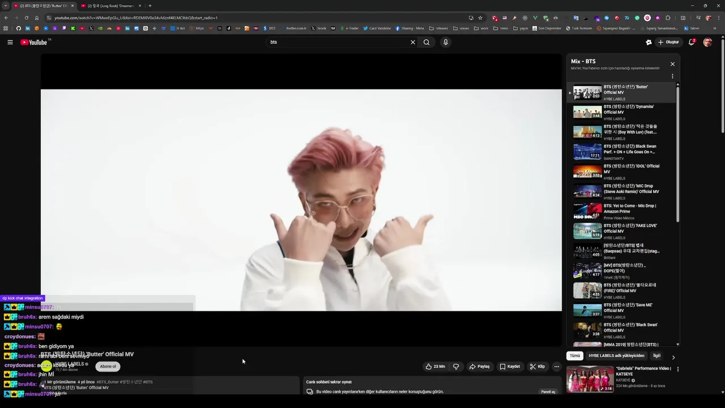Open the Türk Telekom bookmark
Viewport: 725px width, 408px height.
coord(578,28)
